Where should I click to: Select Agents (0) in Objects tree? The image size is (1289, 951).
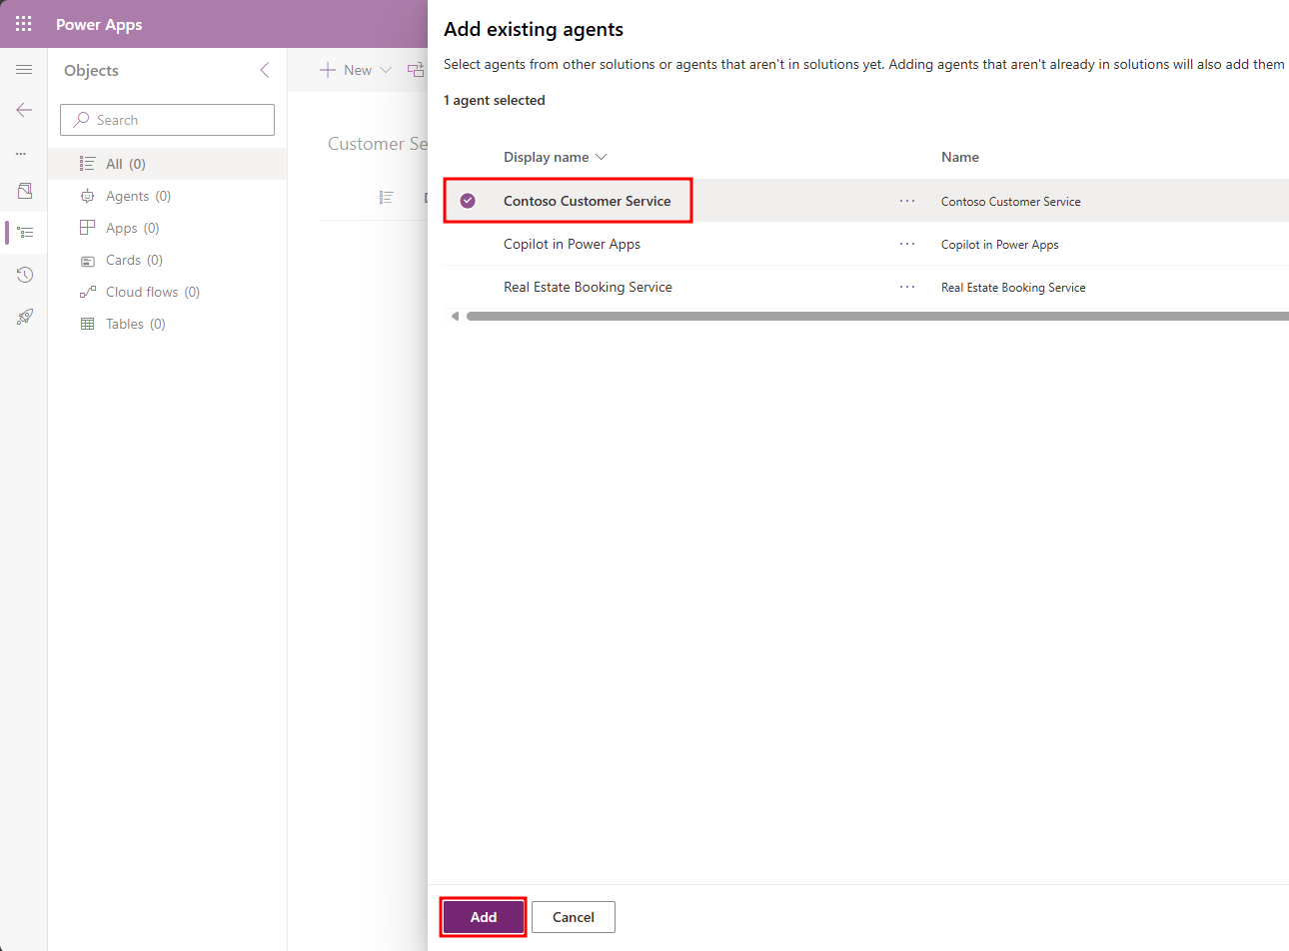point(138,196)
